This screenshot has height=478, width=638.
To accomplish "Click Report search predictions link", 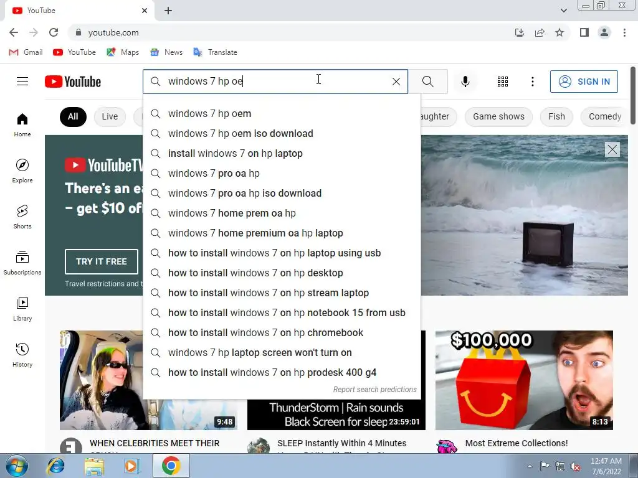I will (374, 390).
